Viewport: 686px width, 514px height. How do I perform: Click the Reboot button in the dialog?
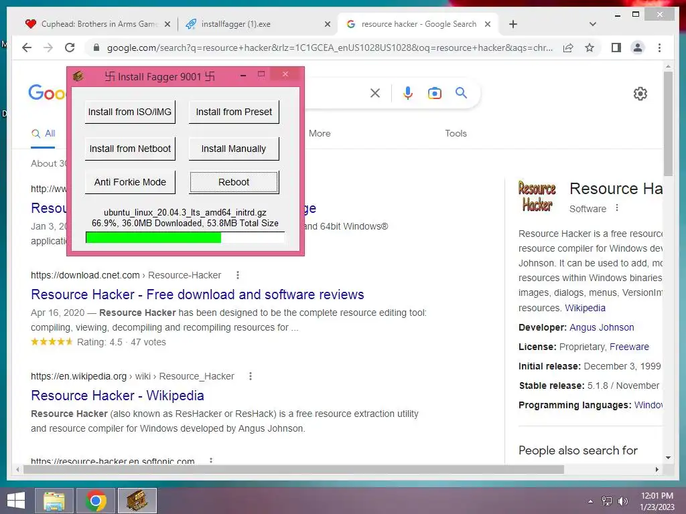tap(234, 182)
